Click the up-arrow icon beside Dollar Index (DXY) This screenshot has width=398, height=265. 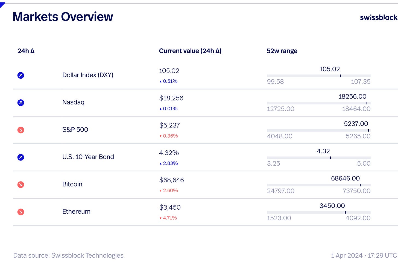point(21,75)
